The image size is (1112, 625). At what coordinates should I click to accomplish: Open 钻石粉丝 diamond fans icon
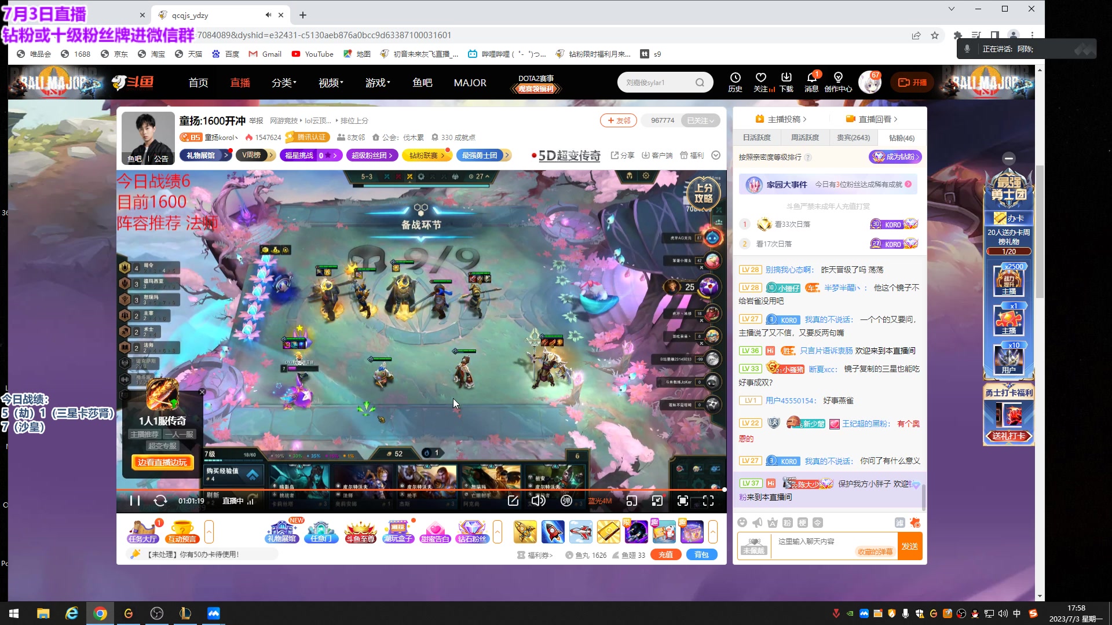472,531
